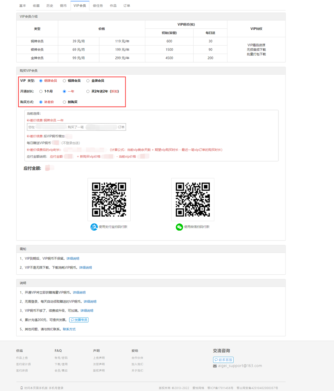Switch to the 作品 tab

[113, 6]
